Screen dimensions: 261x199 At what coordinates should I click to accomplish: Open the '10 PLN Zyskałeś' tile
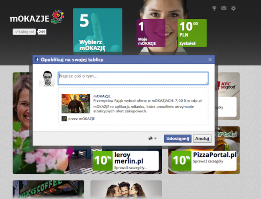[192, 33]
